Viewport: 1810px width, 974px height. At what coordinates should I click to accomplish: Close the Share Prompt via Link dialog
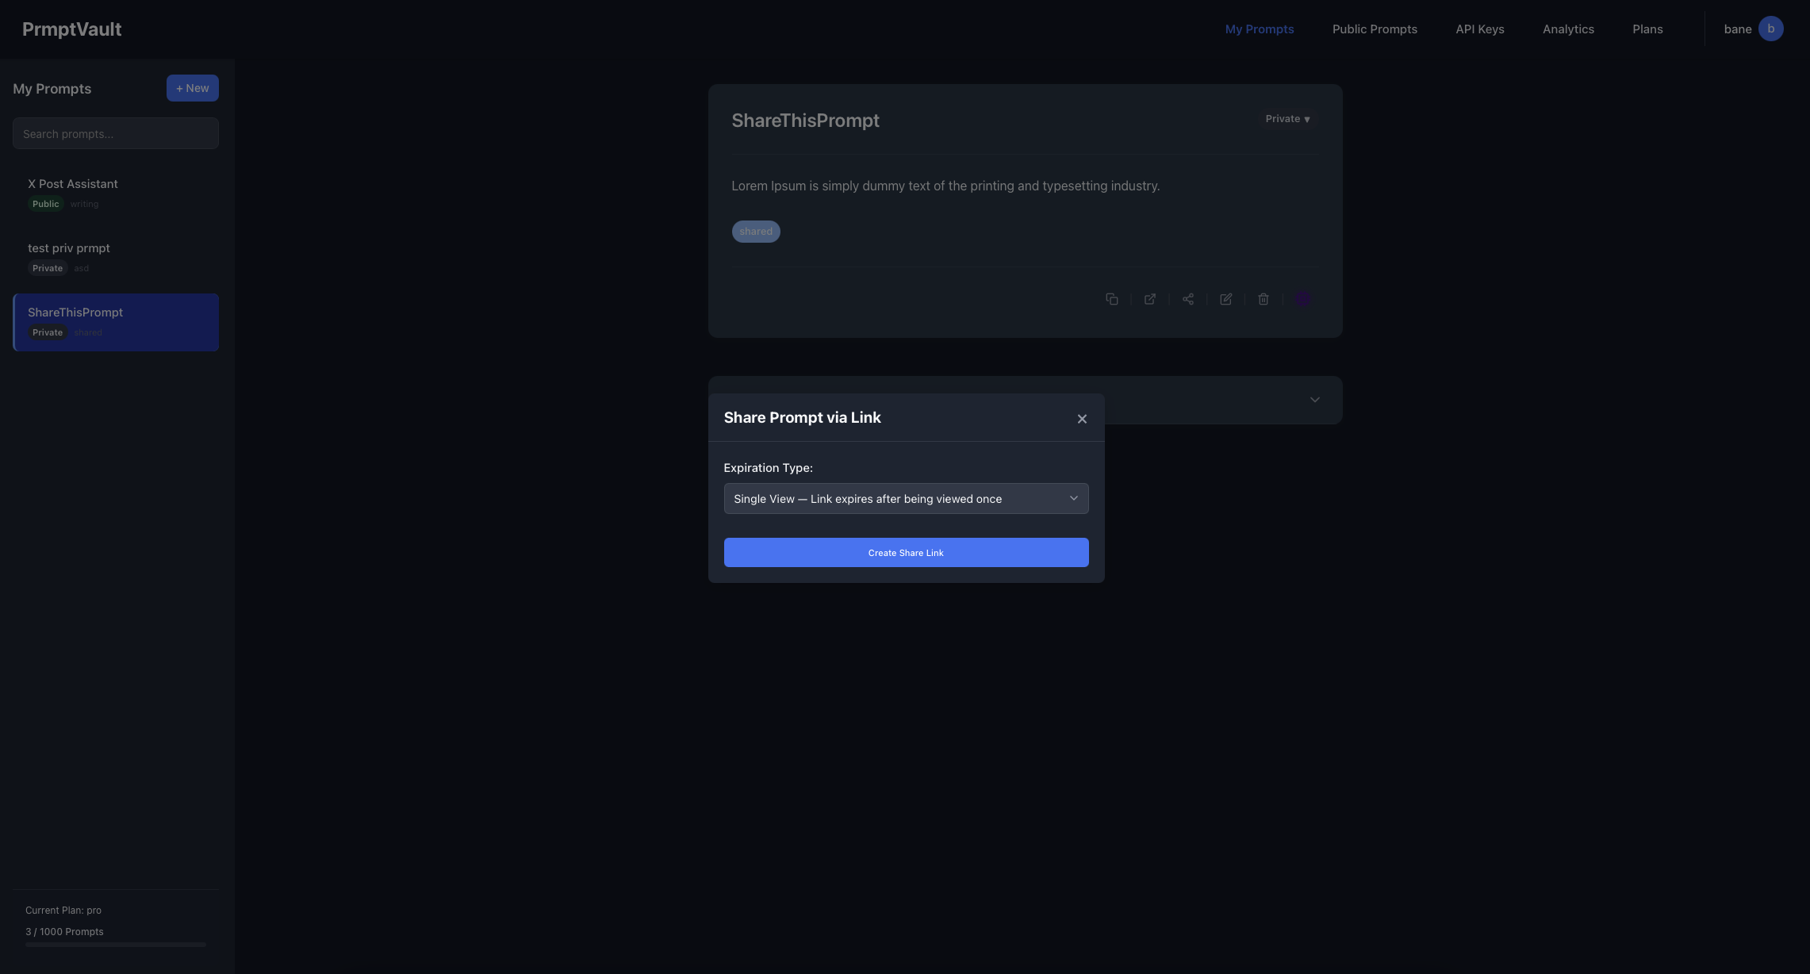[x=1082, y=419]
